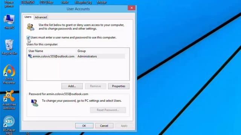Viewport: 241px width, 135px height.
Task: Click the User Name column header
Action: tap(36, 51)
